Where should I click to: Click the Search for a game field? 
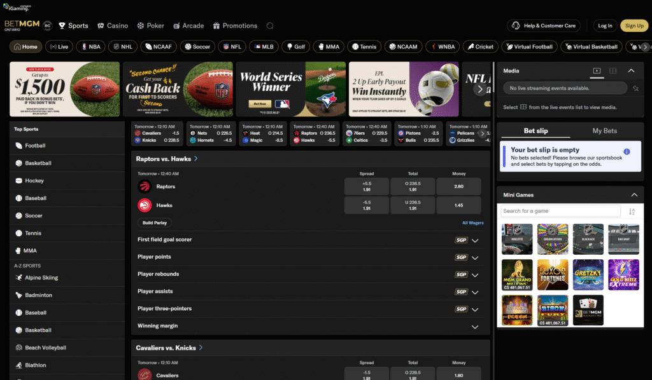point(560,211)
